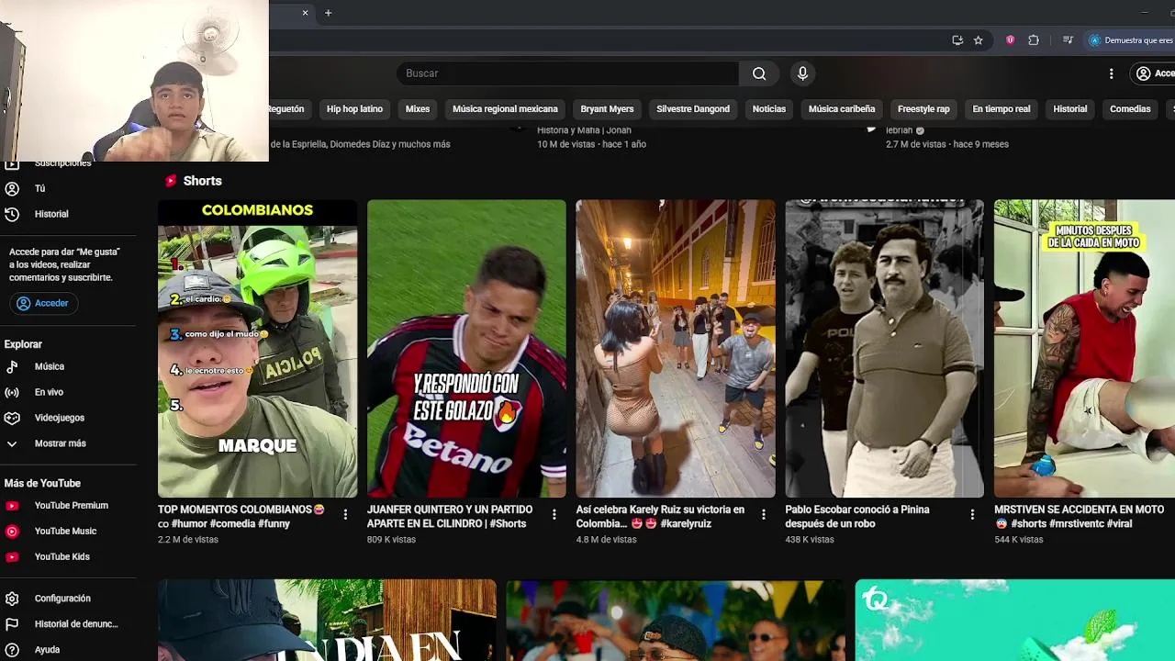Image resolution: width=1175 pixels, height=661 pixels.
Task: Select Bryant Myers chip
Action: pyautogui.click(x=607, y=108)
